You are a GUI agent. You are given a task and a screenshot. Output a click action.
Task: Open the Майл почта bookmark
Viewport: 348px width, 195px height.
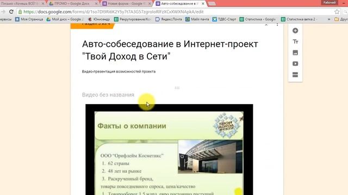197,19
